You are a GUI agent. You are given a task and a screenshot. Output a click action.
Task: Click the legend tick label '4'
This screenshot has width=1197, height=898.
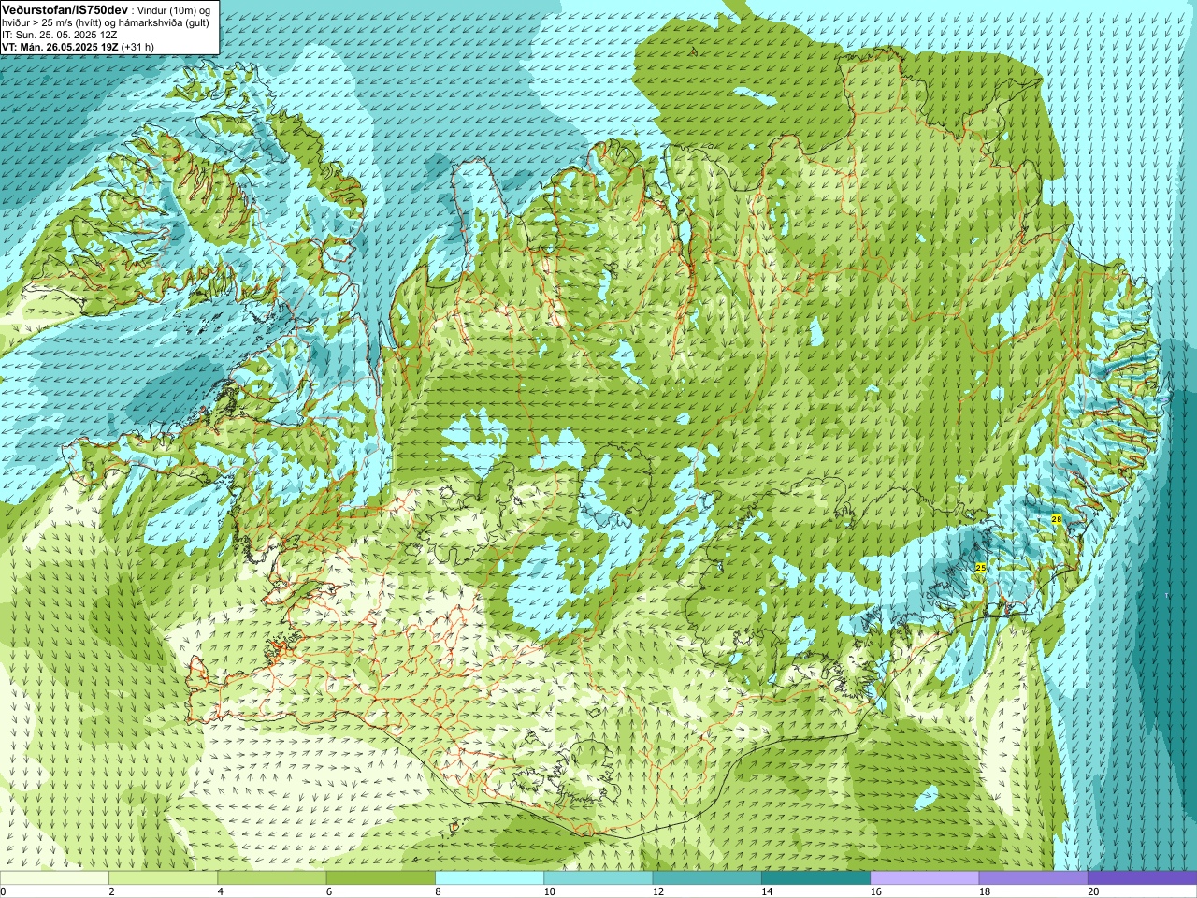[x=220, y=891]
